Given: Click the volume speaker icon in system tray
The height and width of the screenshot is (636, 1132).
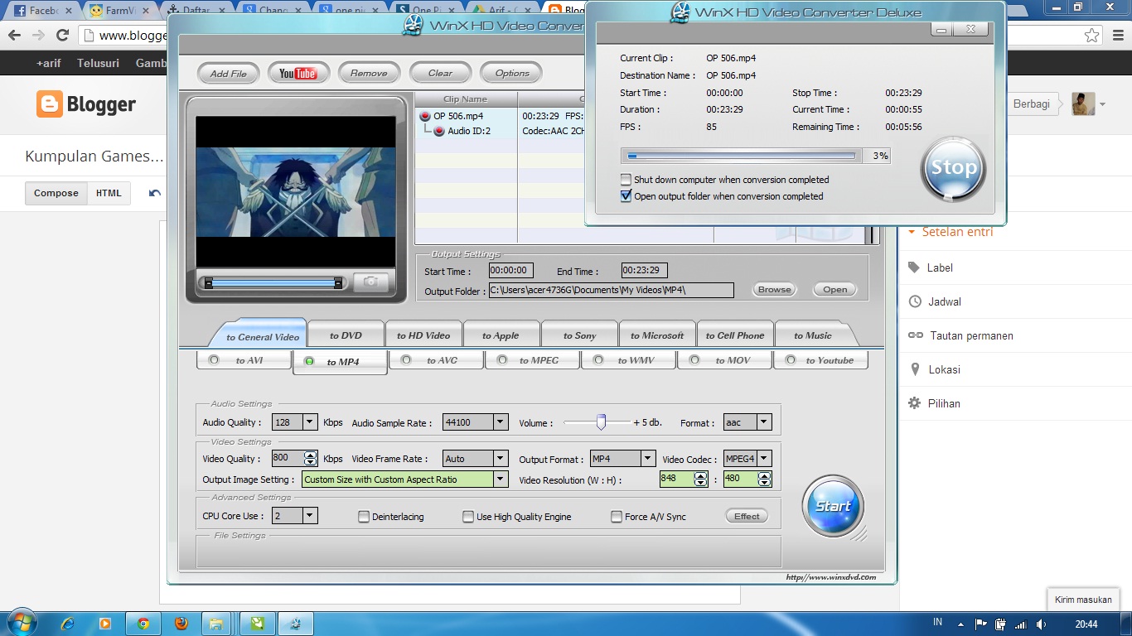Looking at the screenshot, I should [1042, 624].
